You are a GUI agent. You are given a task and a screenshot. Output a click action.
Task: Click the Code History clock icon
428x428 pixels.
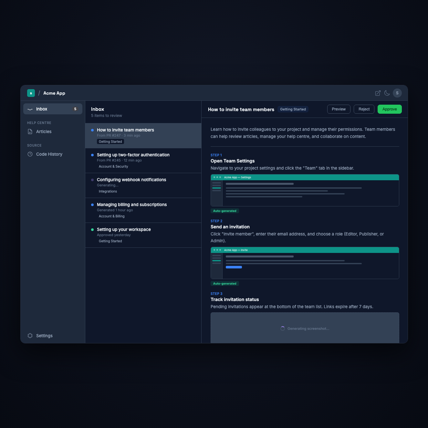point(30,154)
